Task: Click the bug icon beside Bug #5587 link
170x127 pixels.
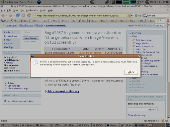Action: pyautogui.click(x=5, y=57)
